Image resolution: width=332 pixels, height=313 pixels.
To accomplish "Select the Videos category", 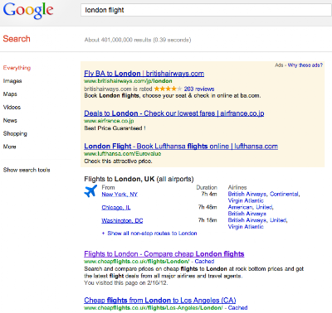I will pyautogui.click(x=12, y=108).
